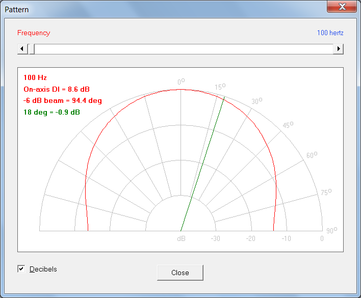
Task: Click the 75° angle label on the plot
Action: 326,192
